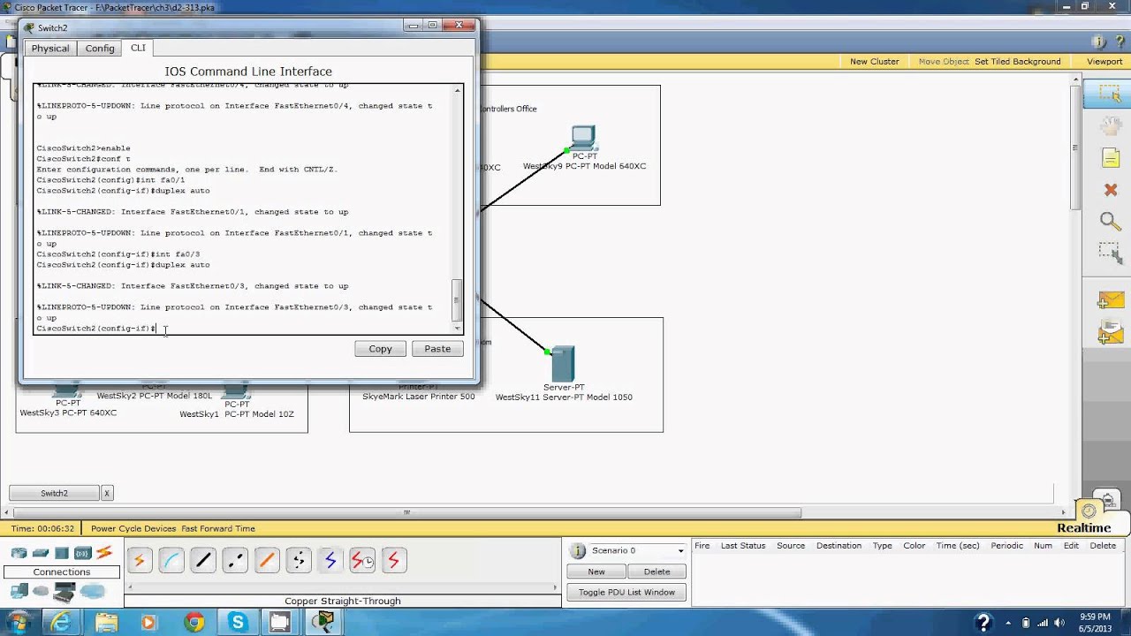This screenshot has height=636, width=1131.
Task: Choose the Serial DCE cable with clock
Action: point(362,560)
